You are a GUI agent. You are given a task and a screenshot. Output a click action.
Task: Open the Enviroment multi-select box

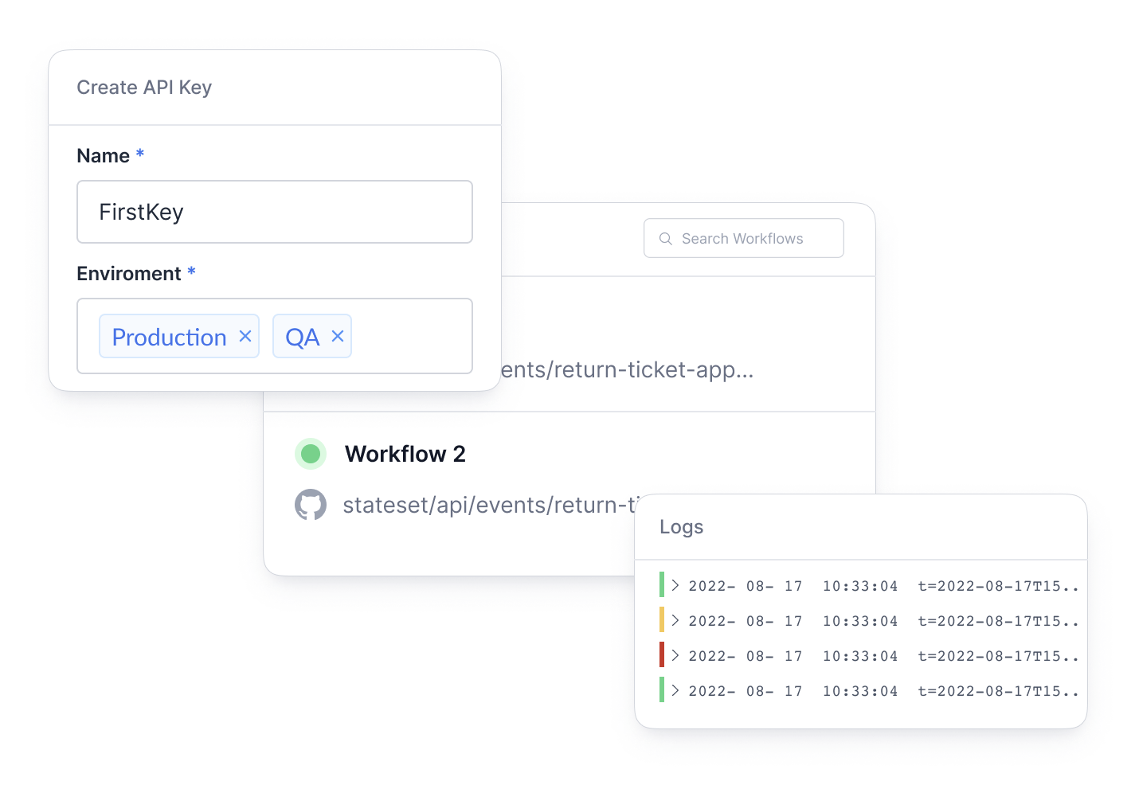[x=275, y=336]
